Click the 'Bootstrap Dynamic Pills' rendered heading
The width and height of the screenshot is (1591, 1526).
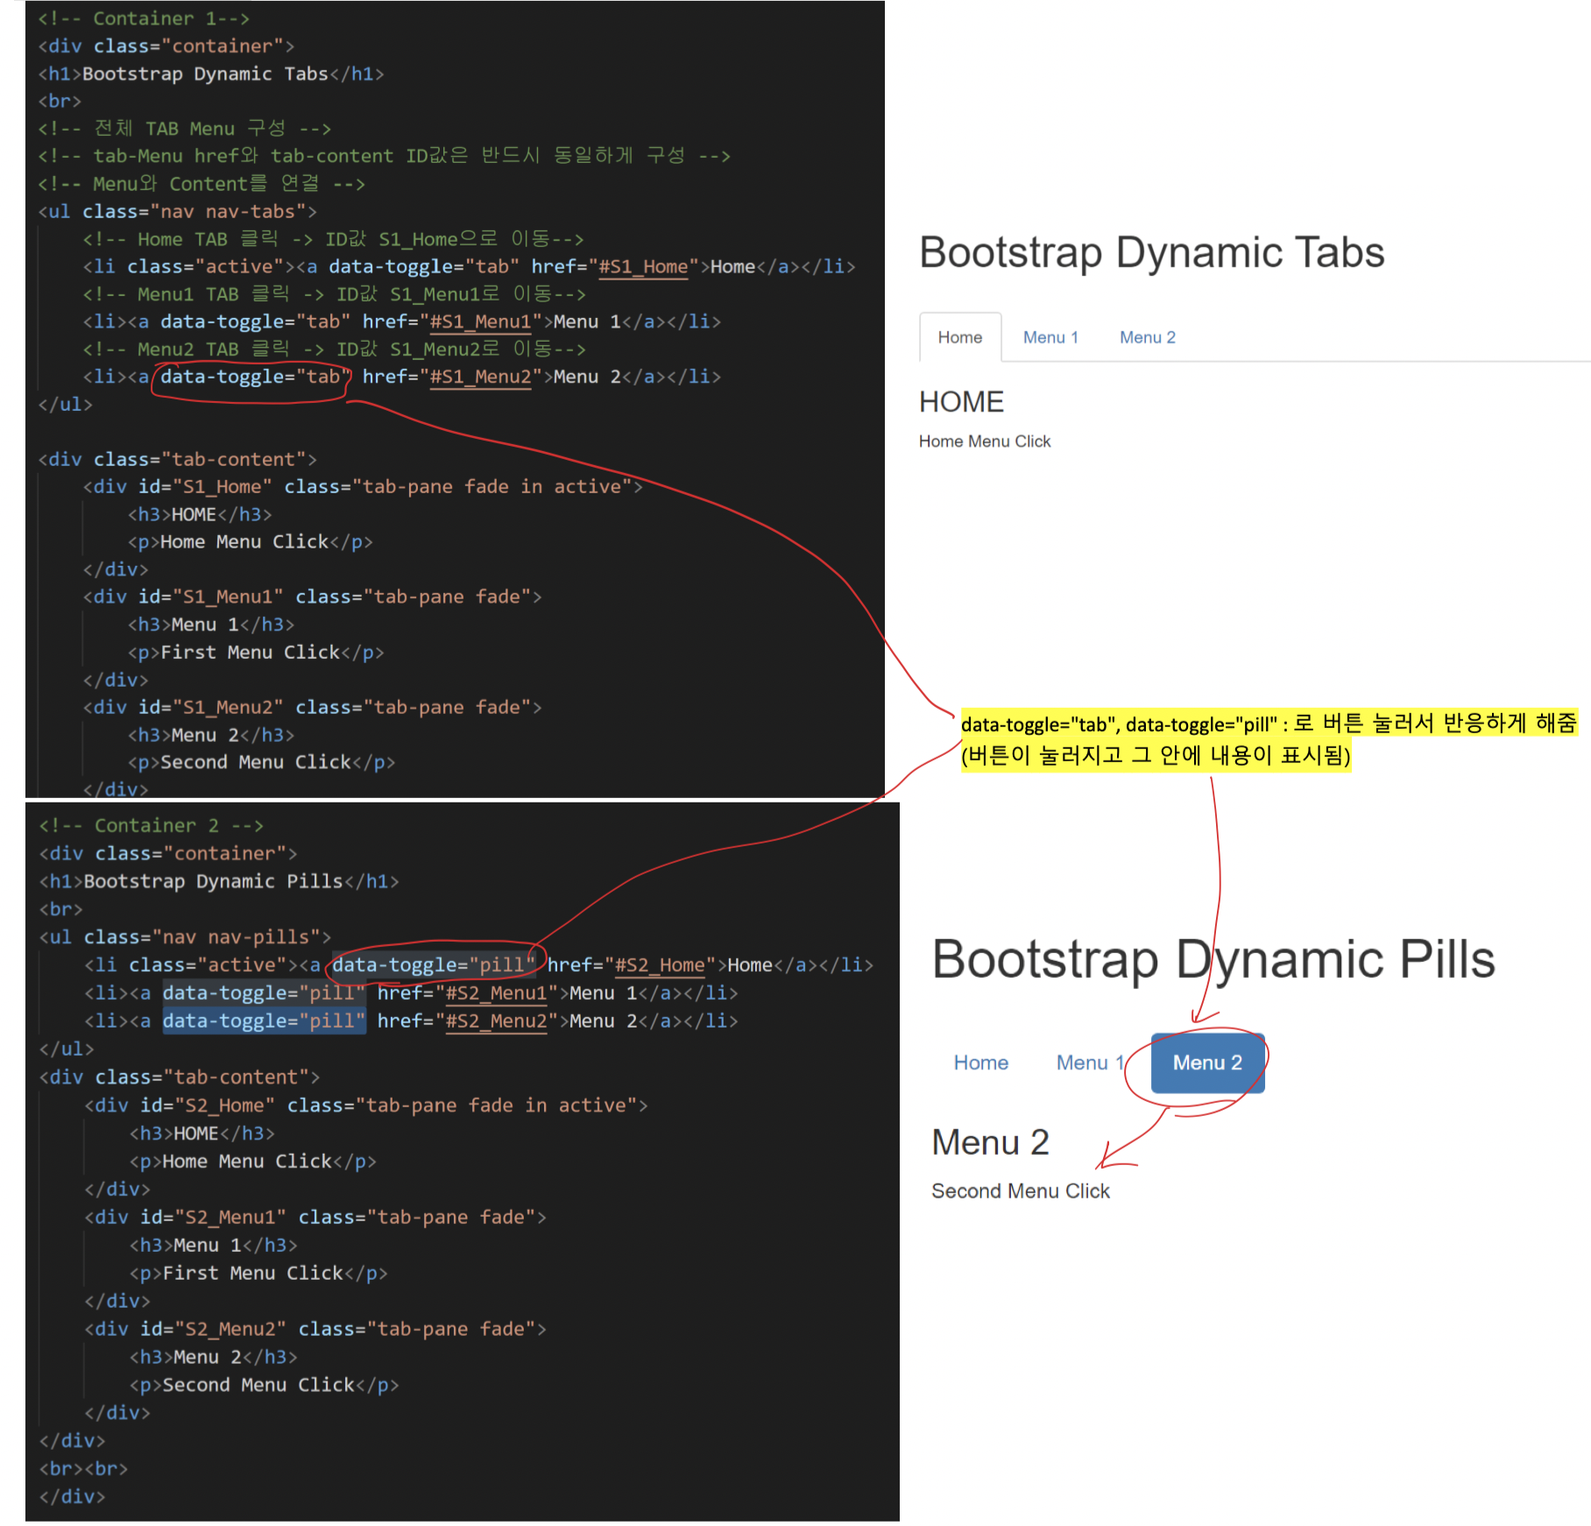[x=1213, y=959]
